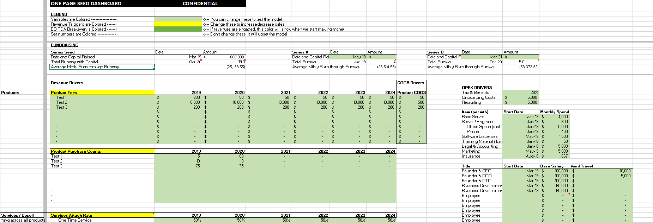The image size is (653, 223).
Task: Click the Series Seed 'Average Mthly Burn through Runway' cell
Action: tap(102, 67)
